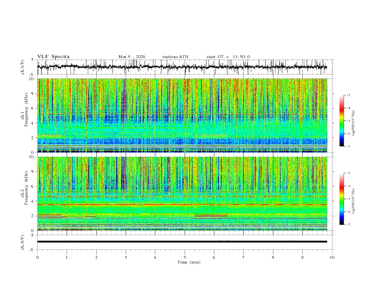Click the ch.2 spectrogram color scale bar
The height and width of the screenshot is (289, 374).
click(341, 199)
